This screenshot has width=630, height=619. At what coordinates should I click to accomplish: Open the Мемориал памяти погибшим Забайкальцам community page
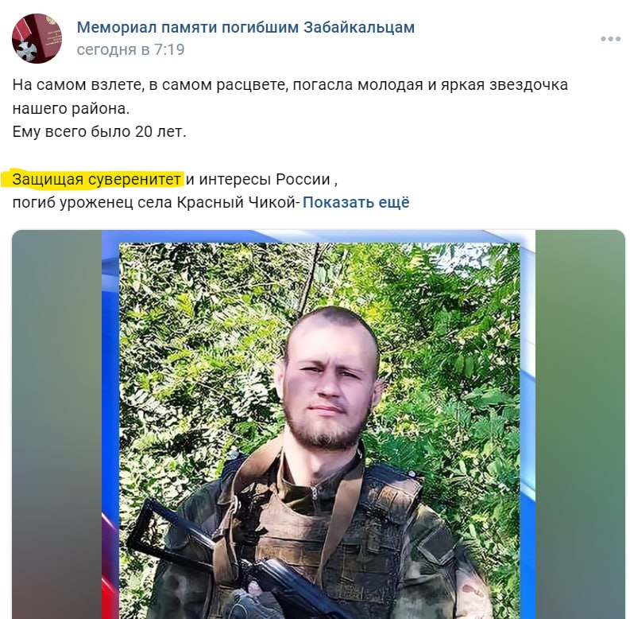pos(245,27)
